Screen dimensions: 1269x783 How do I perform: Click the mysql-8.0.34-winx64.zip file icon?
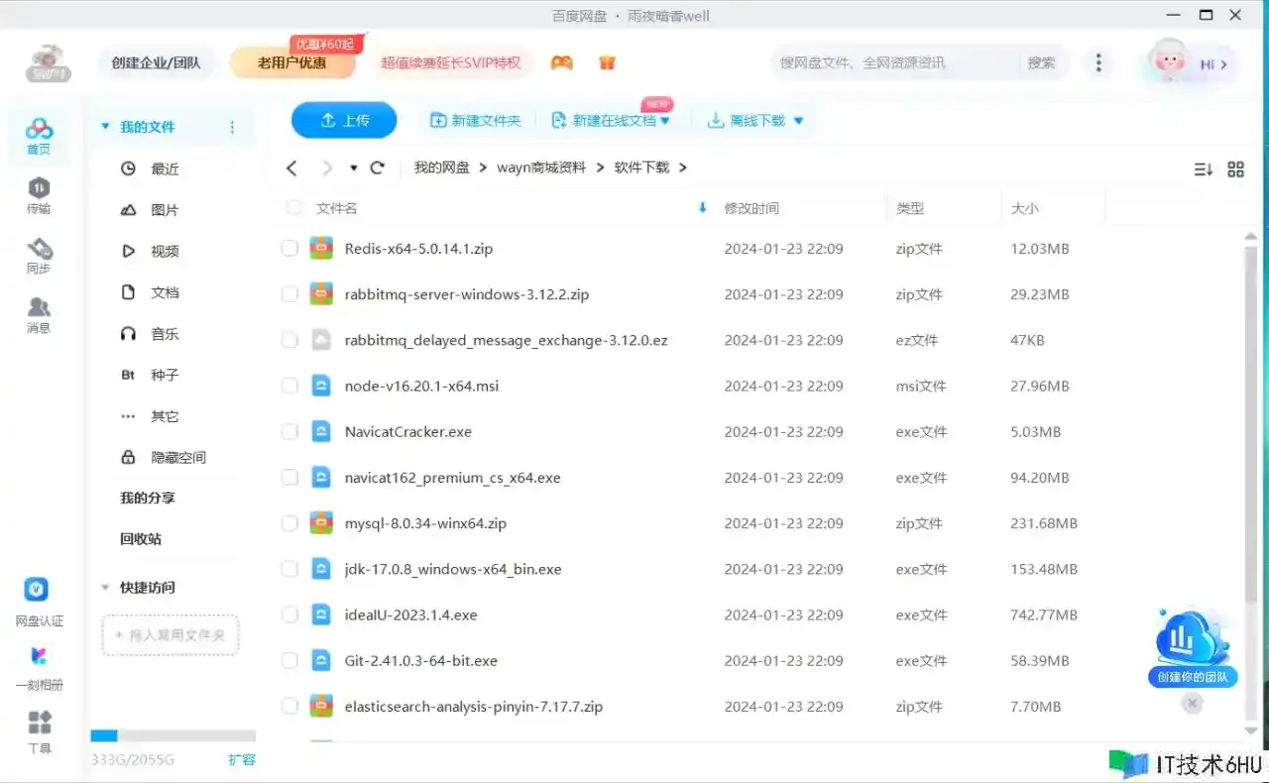(x=320, y=522)
